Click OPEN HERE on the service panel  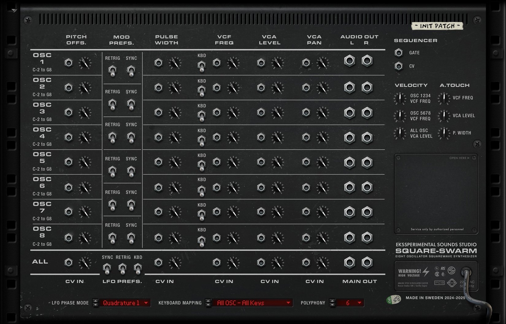point(459,158)
